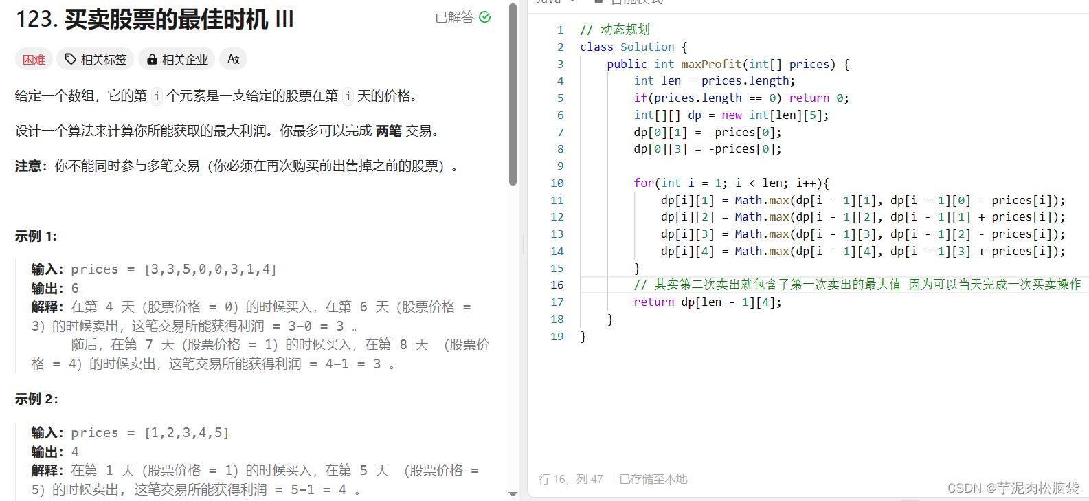Click line number 19 in the editor gutter

click(x=557, y=337)
